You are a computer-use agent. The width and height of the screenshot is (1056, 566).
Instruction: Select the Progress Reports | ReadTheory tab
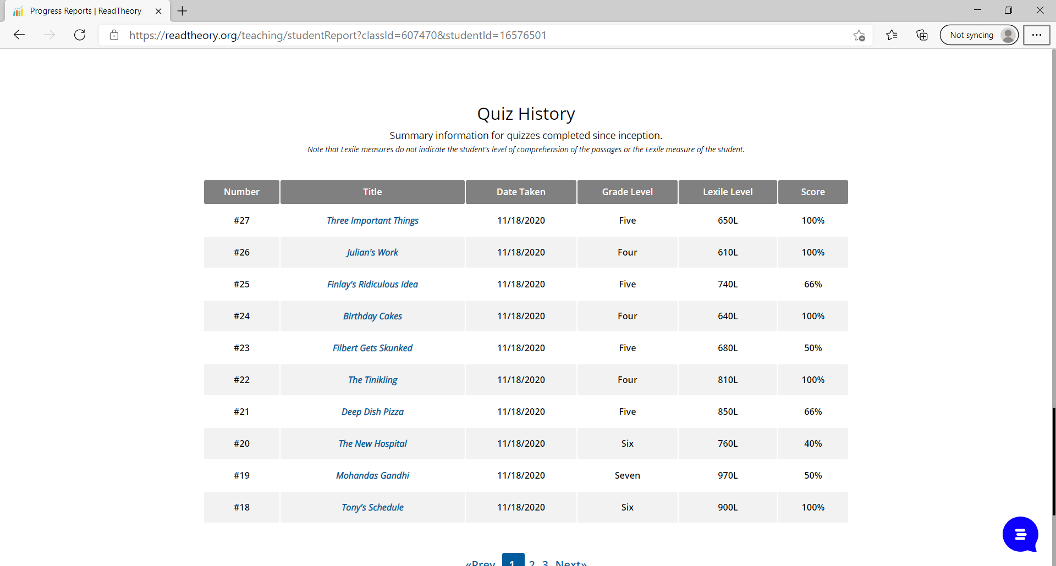coord(85,11)
